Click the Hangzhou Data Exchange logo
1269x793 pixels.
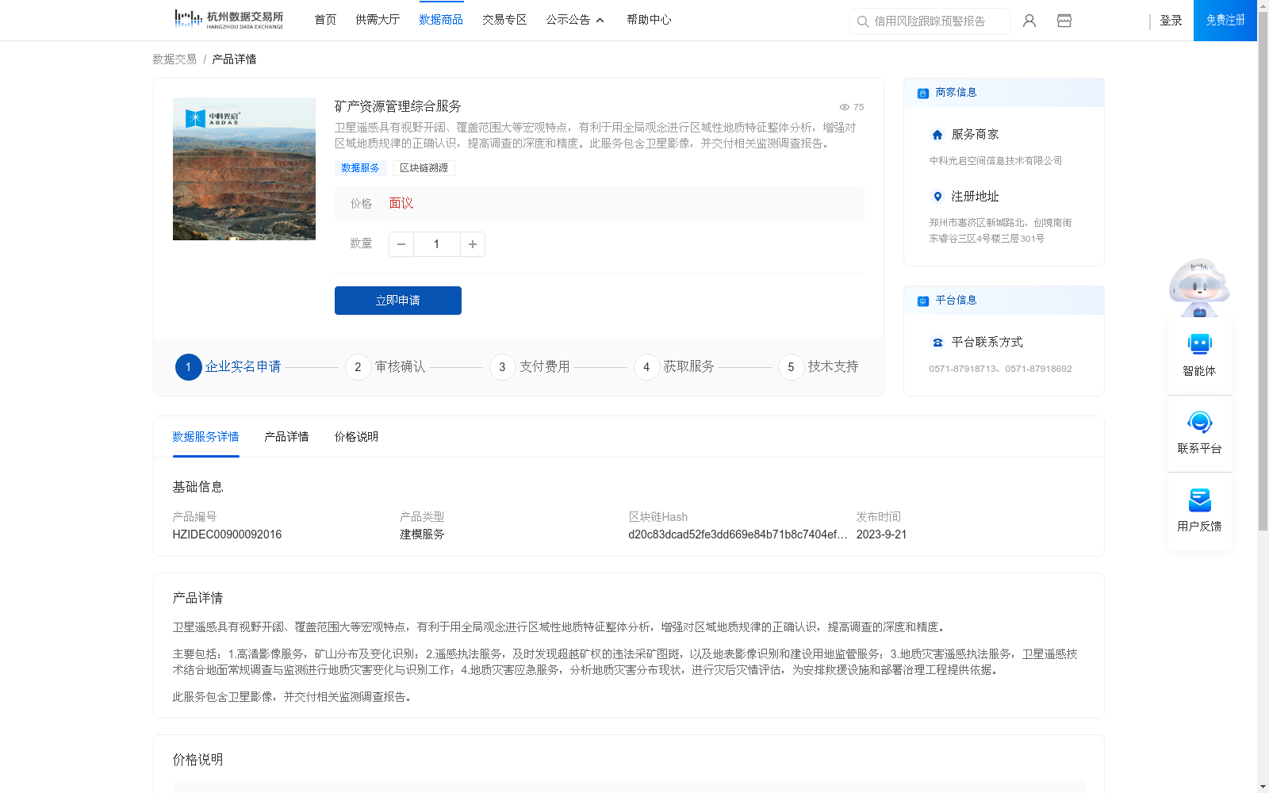(228, 20)
